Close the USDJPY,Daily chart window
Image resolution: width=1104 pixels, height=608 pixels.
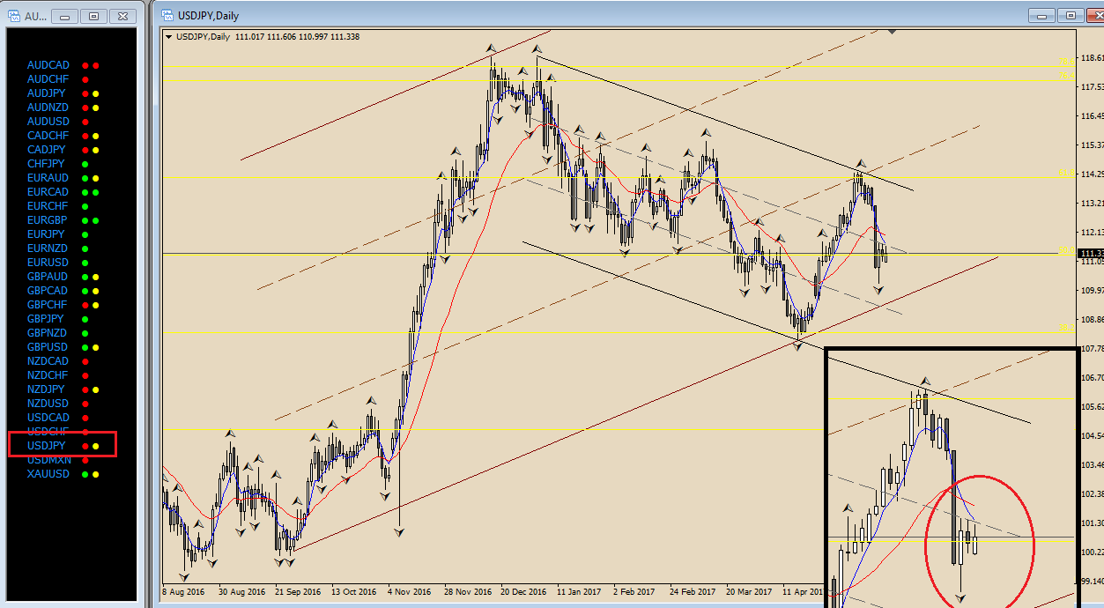(x=1094, y=15)
